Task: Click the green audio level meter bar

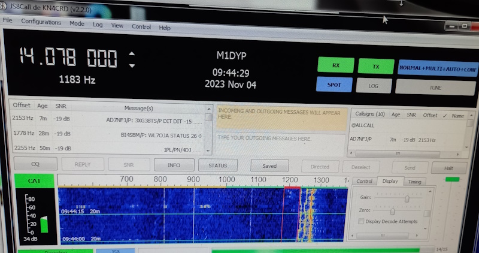Action: (44, 224)
